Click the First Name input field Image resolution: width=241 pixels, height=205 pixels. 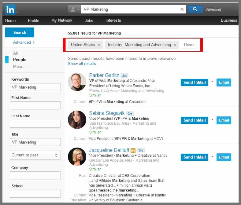click(35, 105)
